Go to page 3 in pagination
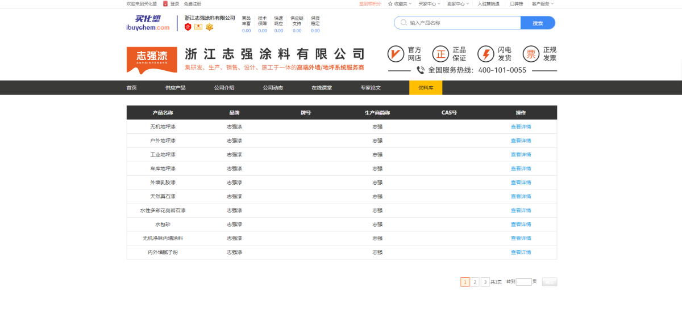 point(485,282)
